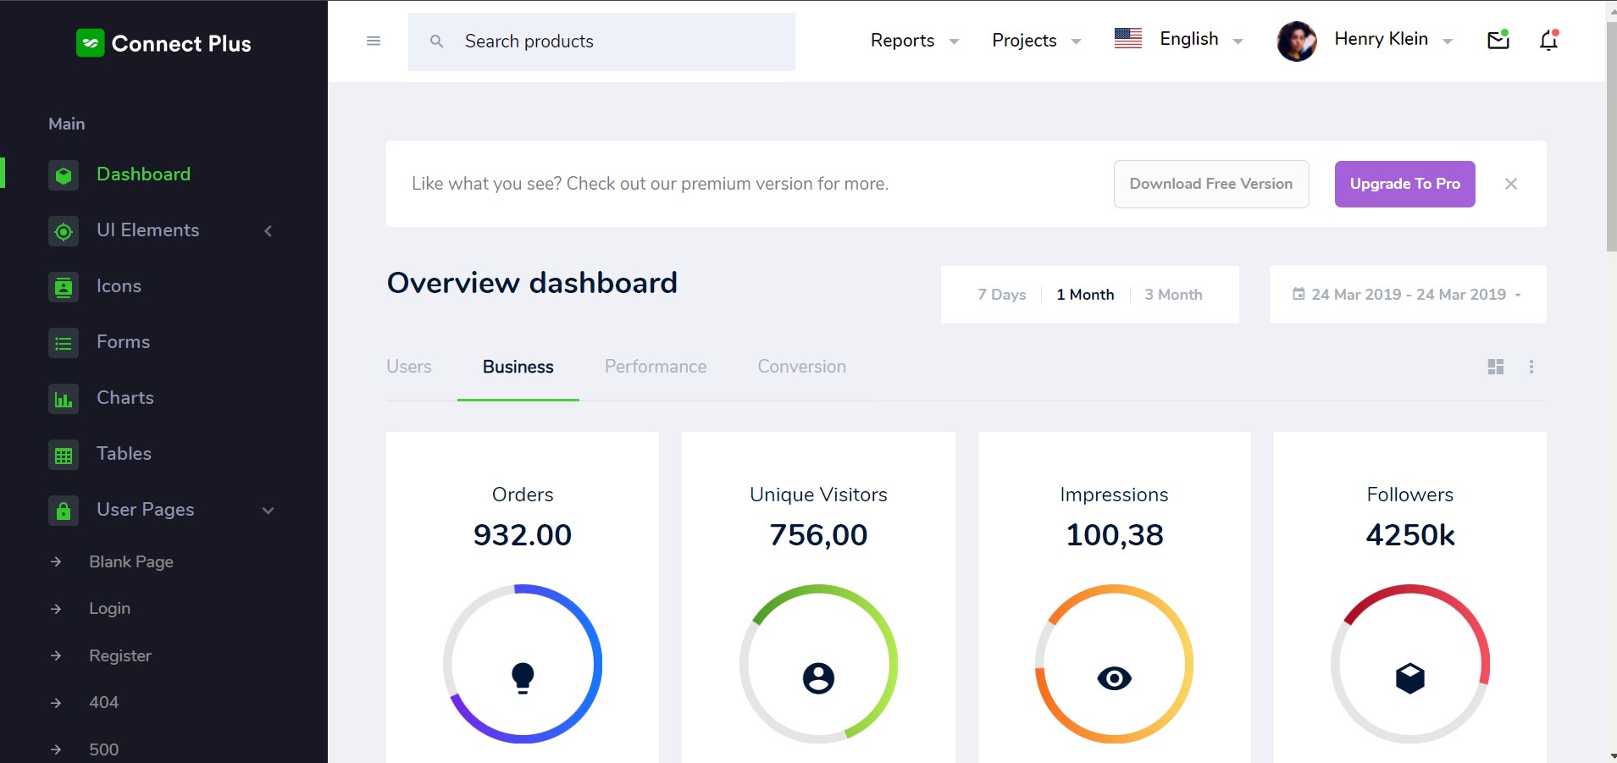Open the mail envelope icon
1617x763 pixels.
pyautogui.click(x=1498, y=40)
